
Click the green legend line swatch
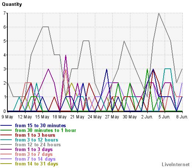click(x=6, y=130)
